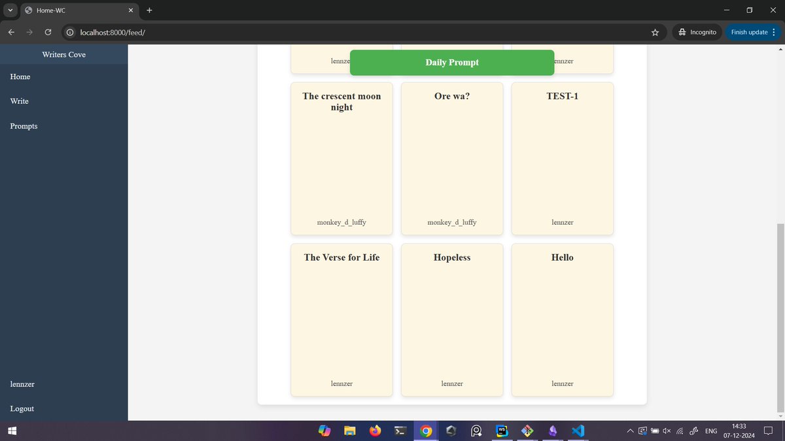Open the Write page from sidebar
Image resolution: width=785 pixels, height=441 pixels.
pos(20,101)
